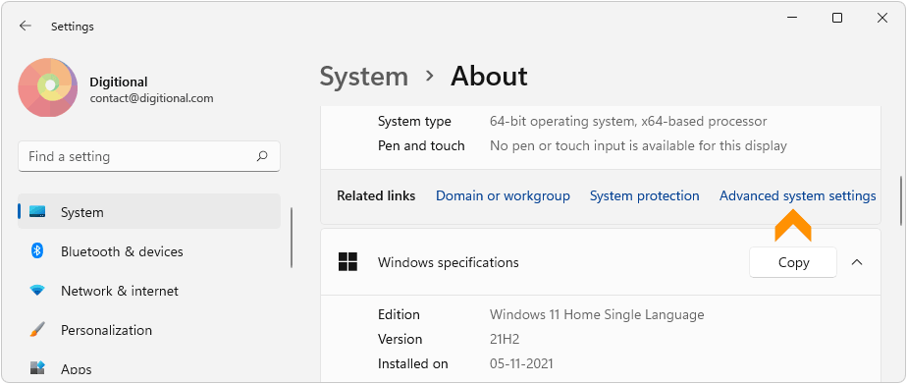Focus the Find a setting search box
Image resolution: width=907 pixels, height=384 pixels.
pos(149,156)
